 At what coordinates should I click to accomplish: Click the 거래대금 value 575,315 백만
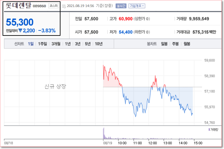[x=204, y=32]
